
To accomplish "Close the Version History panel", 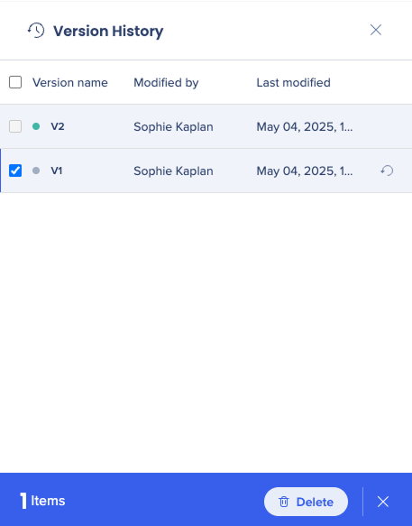I will 376,30.
